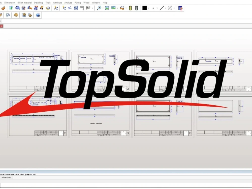
Task: Click the blue dimension icon next to color swatch
Action: pos(180,8)
